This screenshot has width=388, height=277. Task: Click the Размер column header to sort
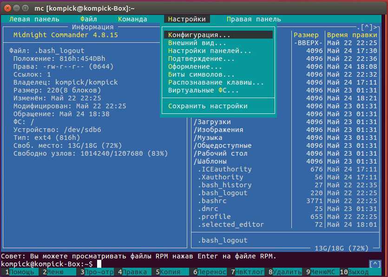tap(306, 35)
